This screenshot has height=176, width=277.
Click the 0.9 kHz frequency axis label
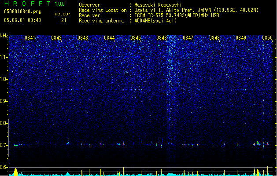point(4,101)
